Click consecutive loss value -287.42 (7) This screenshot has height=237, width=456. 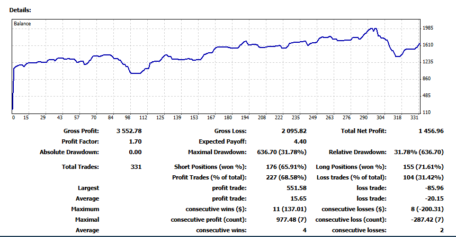[427, 220]
